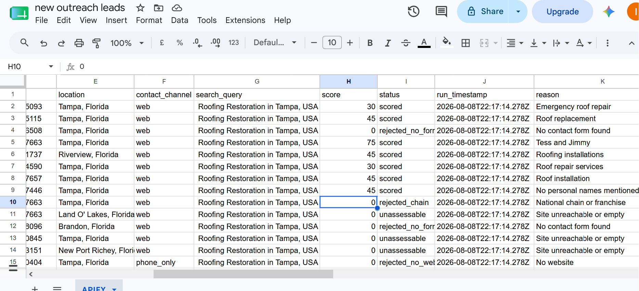Open the comments panel icon
This screenshot has height=291, width=639.
(x=441, y=11)
